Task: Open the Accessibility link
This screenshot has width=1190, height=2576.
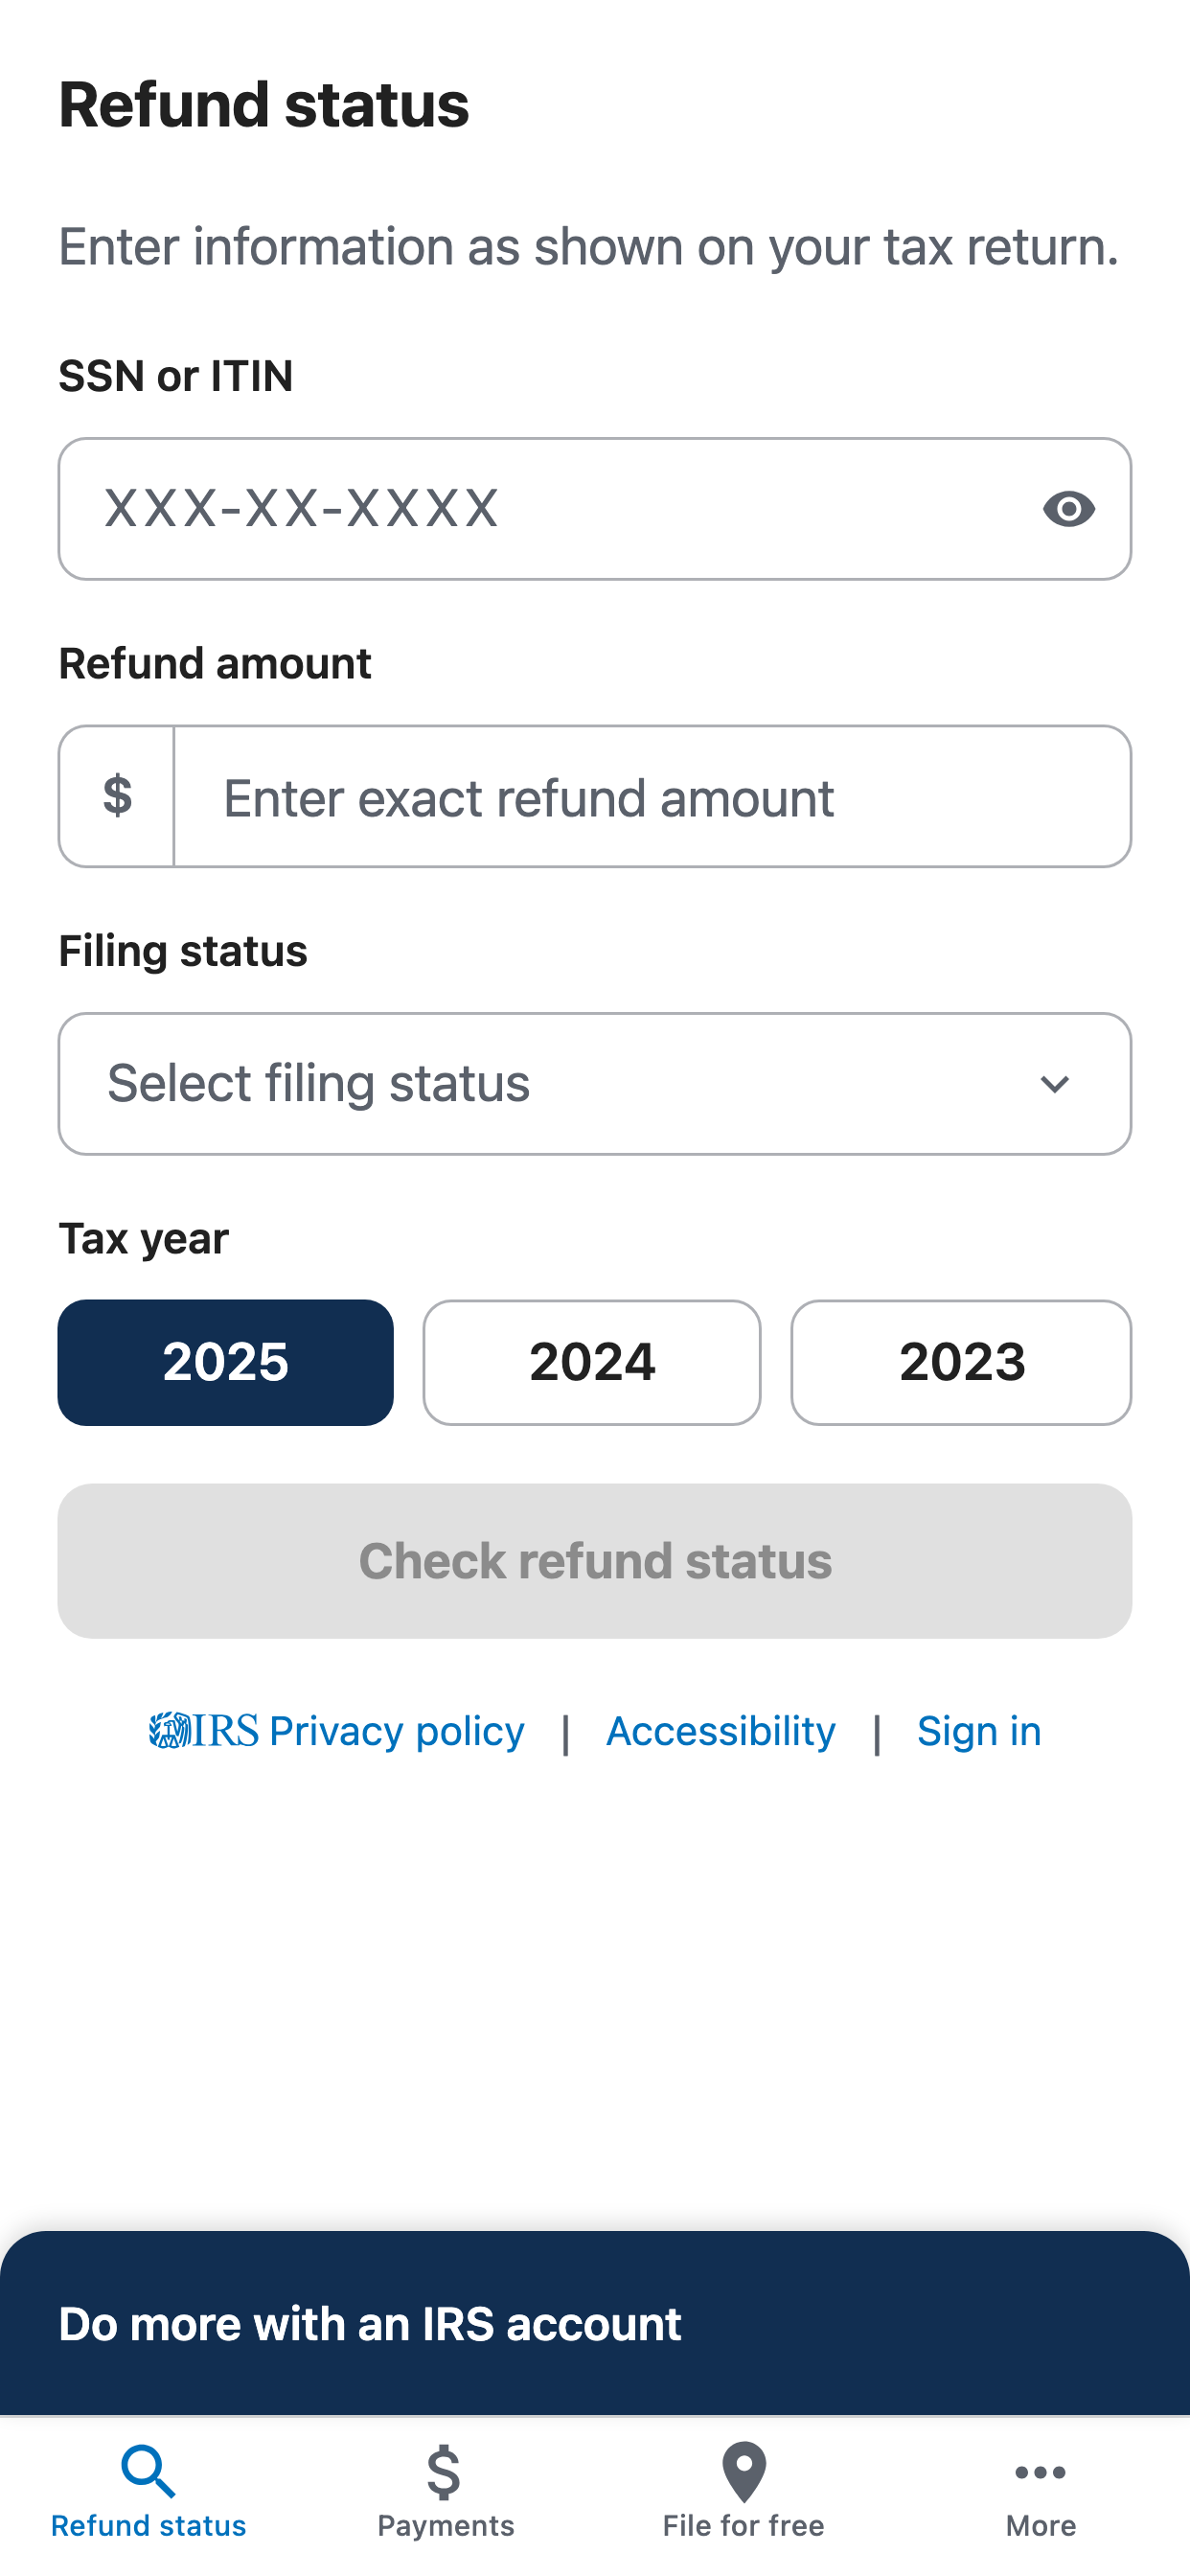Action: tap(720, 1730)
